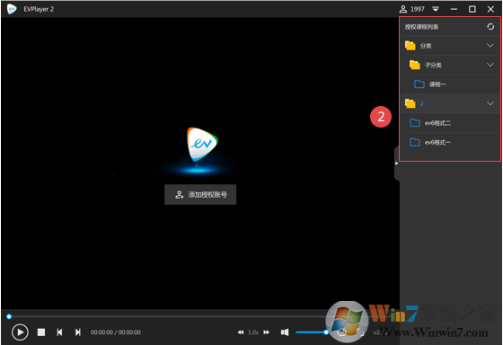Skip to the previous video
The width and height of the screenshot is (503, 345).
pyautogui.click(x=59, y=332)
